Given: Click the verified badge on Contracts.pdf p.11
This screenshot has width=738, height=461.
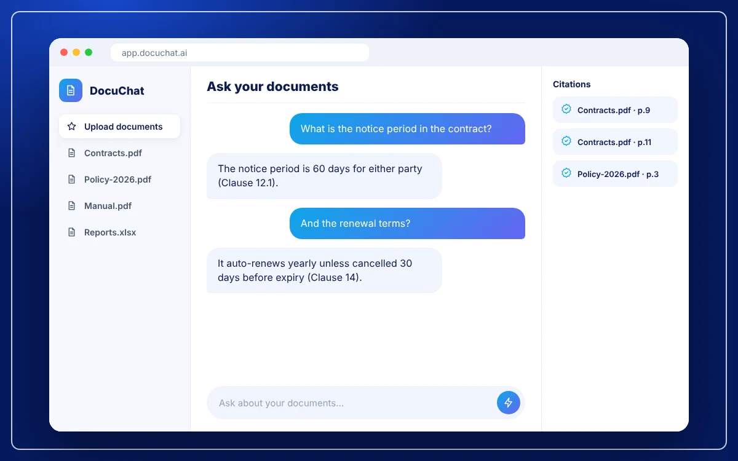Looking at the screenshot, I should coord(566,141).
